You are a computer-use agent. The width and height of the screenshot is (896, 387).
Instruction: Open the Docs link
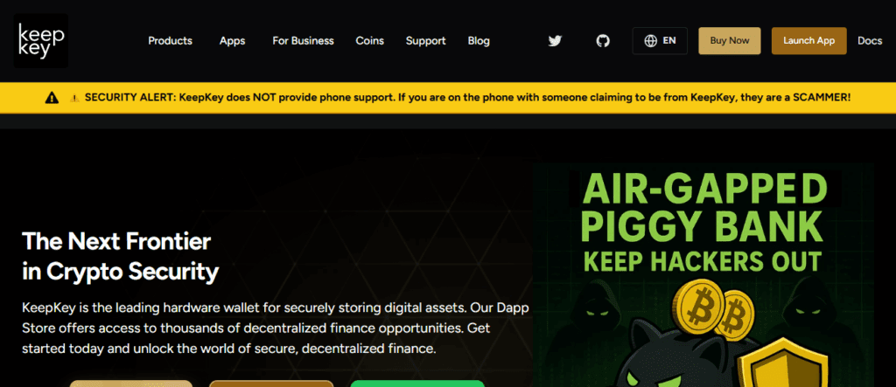[x=870, y=41]
